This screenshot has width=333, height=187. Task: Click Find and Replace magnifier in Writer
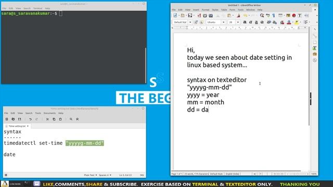tap(262, 16)
